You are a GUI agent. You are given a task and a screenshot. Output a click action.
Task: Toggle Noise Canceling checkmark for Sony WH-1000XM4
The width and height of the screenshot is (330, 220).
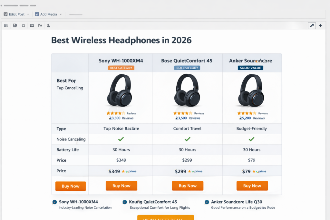point(121,139)
